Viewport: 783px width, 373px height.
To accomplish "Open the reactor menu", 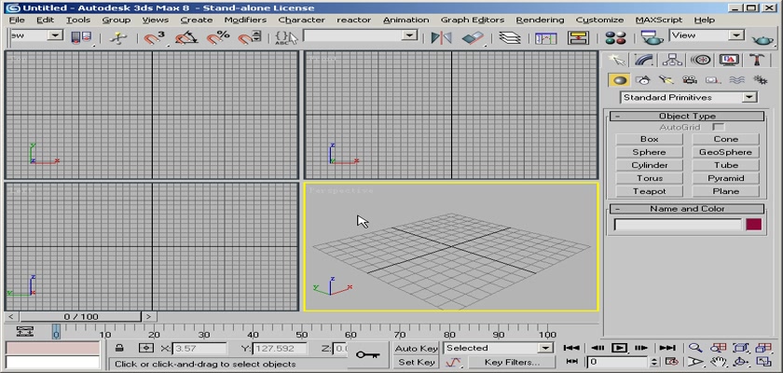I will tap(353, 20).
